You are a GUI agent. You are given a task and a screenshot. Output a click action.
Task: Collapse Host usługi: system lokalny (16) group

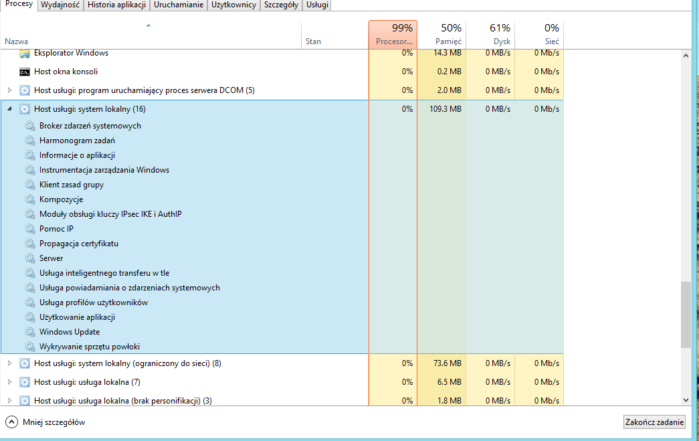(9, 109)
